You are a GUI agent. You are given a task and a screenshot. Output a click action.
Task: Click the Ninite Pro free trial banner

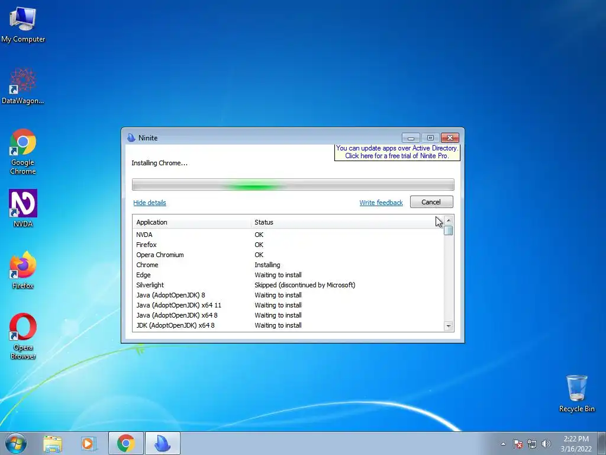tap(397, 152)
